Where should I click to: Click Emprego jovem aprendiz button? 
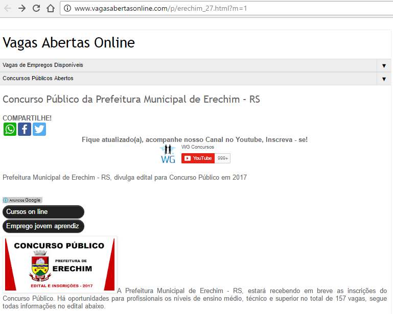43,226
